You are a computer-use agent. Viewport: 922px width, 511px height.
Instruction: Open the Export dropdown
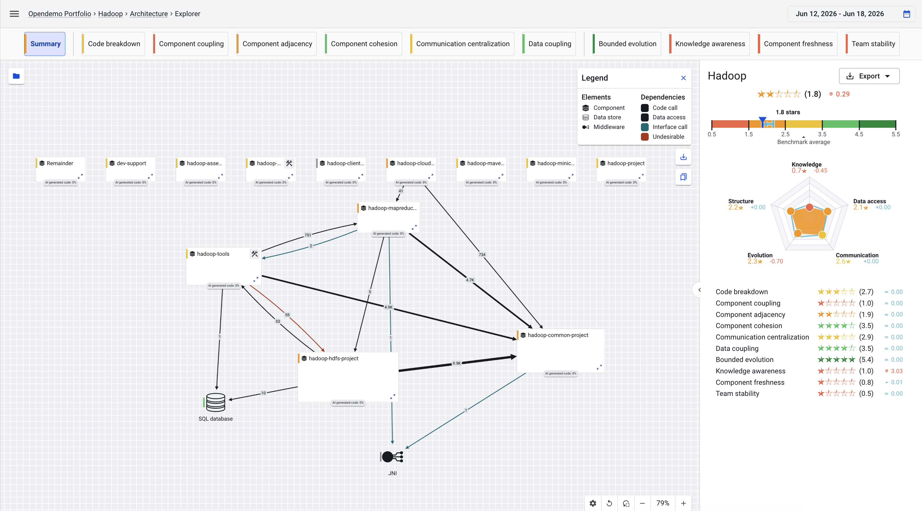click(x=869, y=76)
